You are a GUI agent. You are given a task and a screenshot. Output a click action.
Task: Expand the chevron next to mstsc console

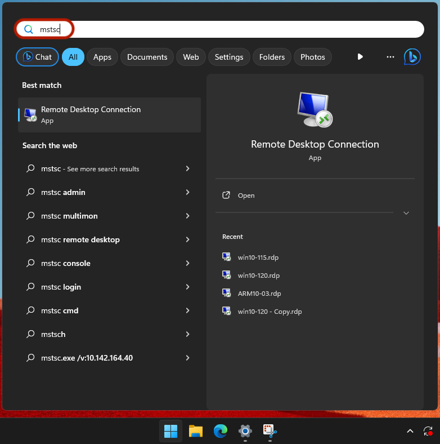click(187, 263)
